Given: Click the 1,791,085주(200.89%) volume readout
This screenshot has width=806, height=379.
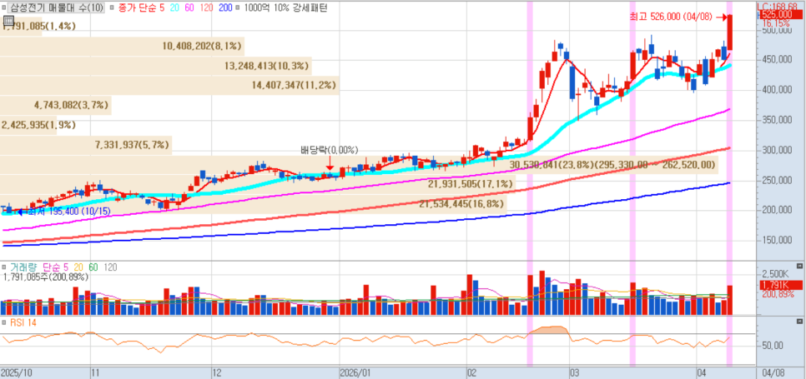Looking at the screenshot, I should 46,277.
